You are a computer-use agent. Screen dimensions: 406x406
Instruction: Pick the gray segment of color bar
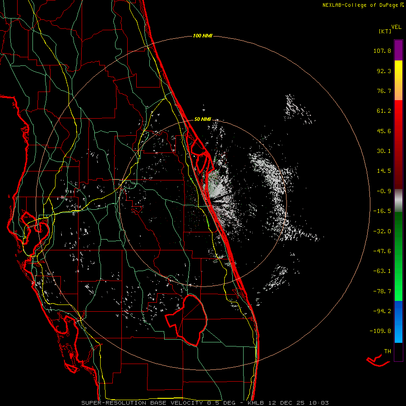(398, 201)
